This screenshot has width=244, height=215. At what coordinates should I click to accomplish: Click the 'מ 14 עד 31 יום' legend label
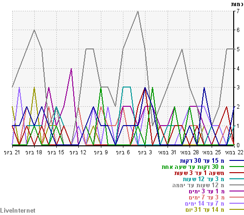[x=205, y=210]
